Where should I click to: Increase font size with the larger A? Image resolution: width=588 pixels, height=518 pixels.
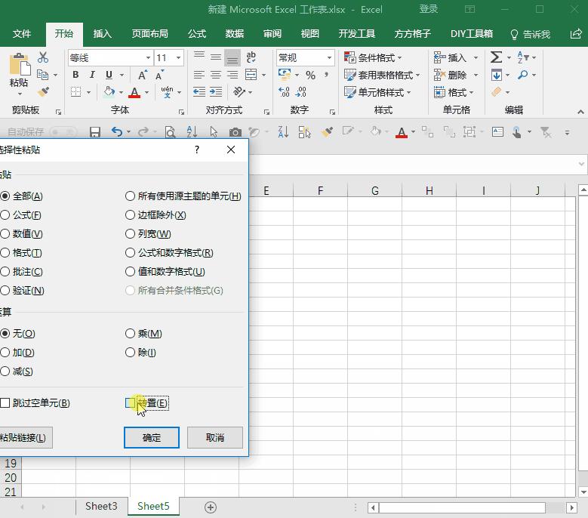pyautogui.click(x=142, y=75)
